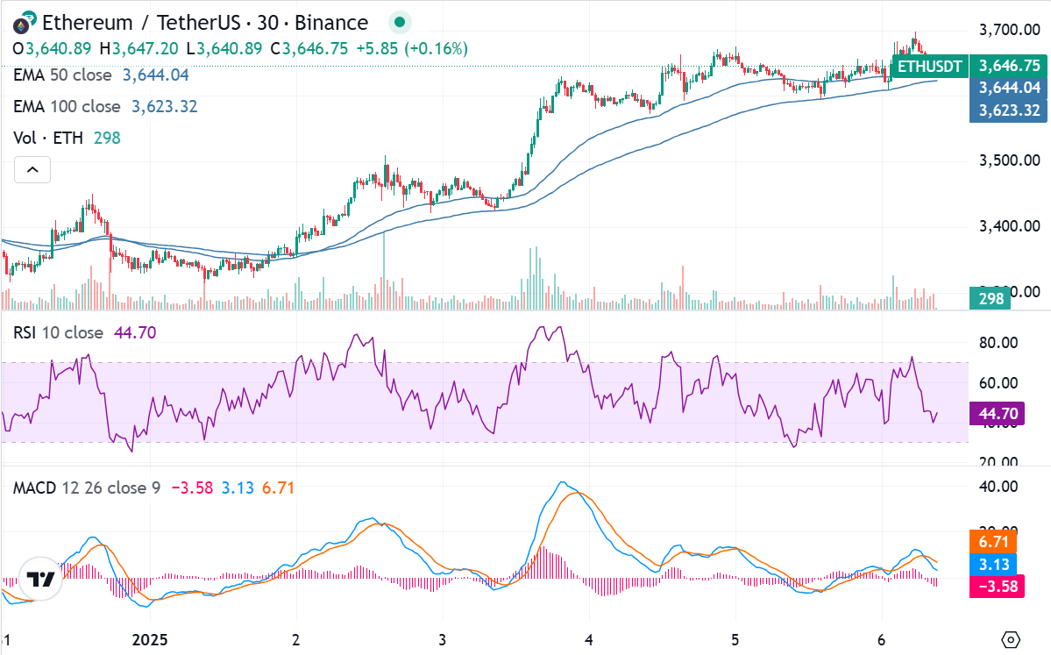Click the close value 3,646.75 in the header
The width and height of the screenshot is (1051, 655).
315,48
